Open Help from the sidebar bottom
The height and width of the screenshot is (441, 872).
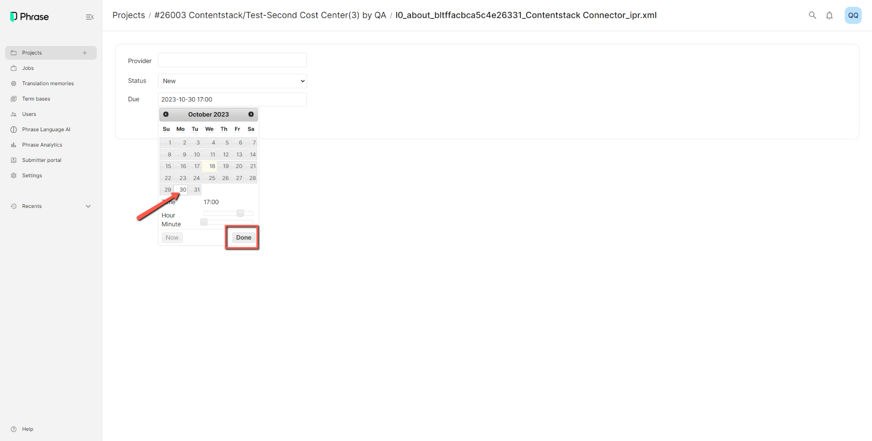coord(27,429)
